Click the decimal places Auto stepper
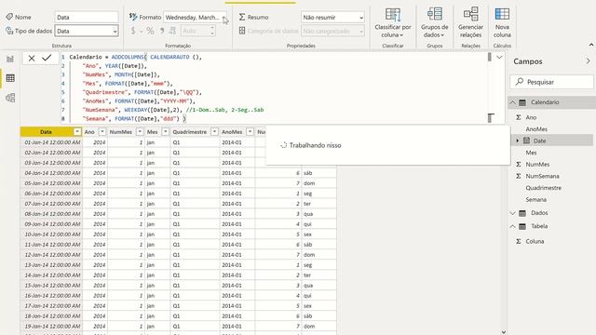Screen dimensions: 596x335 (x=212, y=31)
